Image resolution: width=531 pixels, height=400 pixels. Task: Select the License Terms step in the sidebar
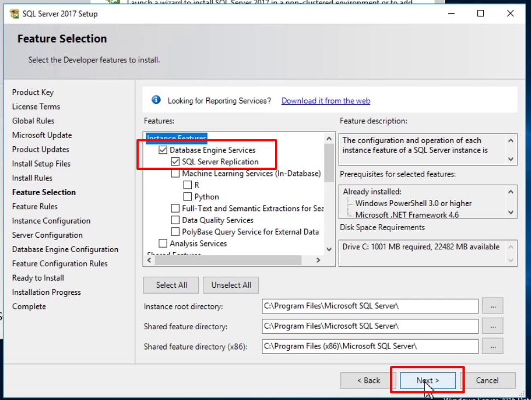pyautogui.click(x=36, y=106)
